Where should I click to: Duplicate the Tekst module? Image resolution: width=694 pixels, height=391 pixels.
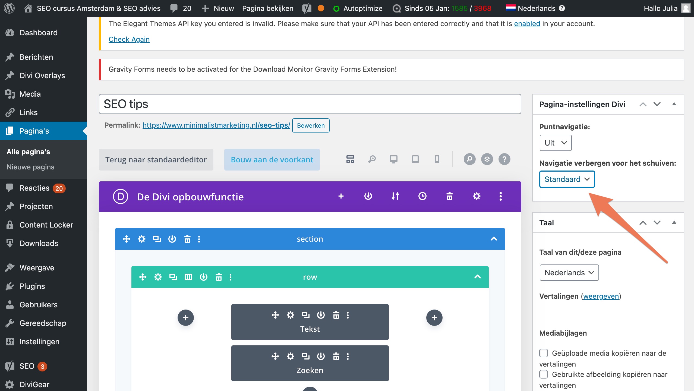coord(305,315)
